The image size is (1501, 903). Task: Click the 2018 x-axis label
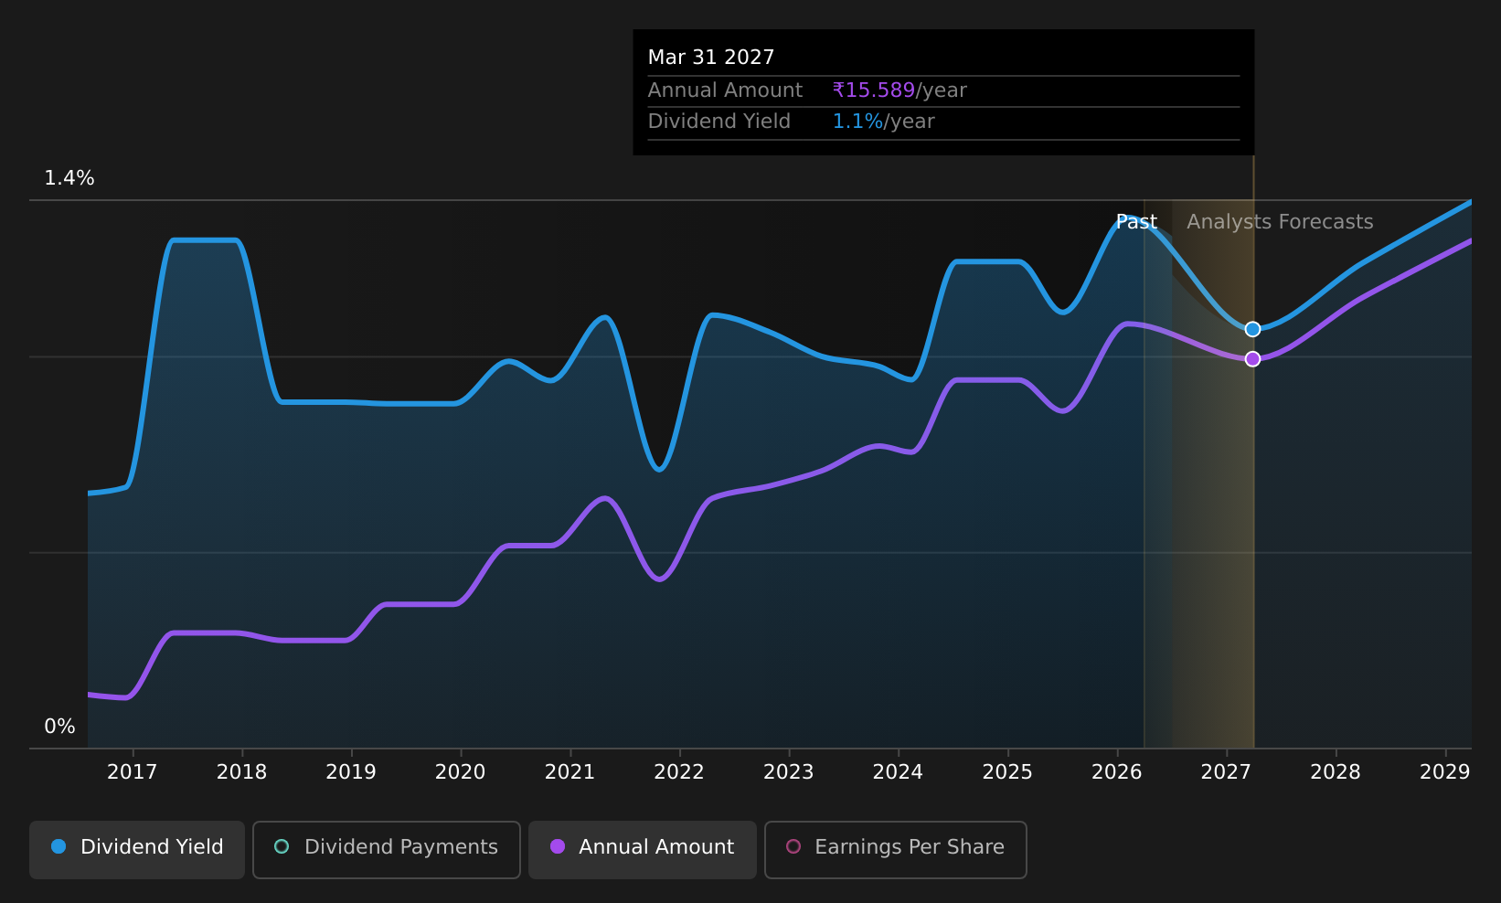(x=241, y=772)
